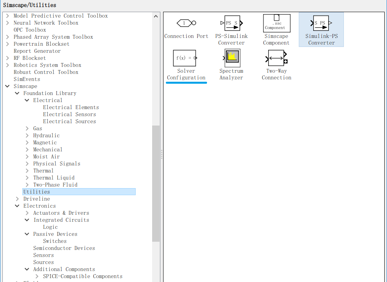Click the Two-Way Connection label text
The image size is (387, 282).
click(276, 74)
